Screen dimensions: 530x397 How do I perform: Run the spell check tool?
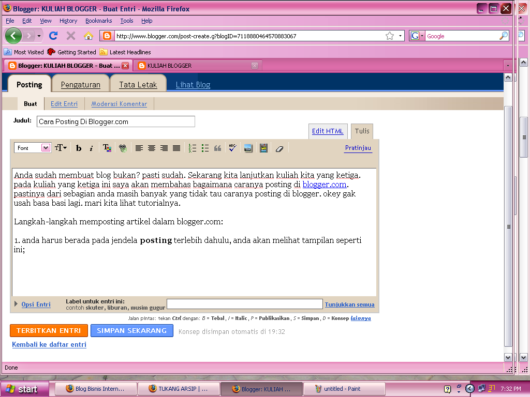pyautogui.click(x=232, y=148)
